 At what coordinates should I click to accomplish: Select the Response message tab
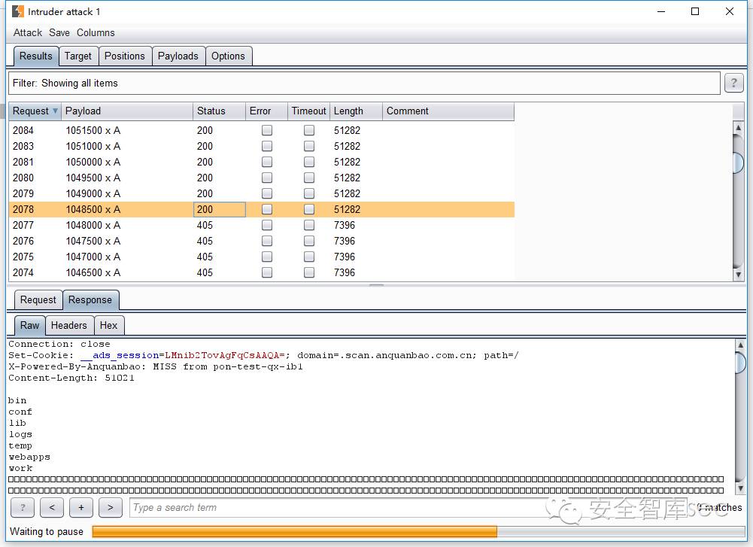90,300
